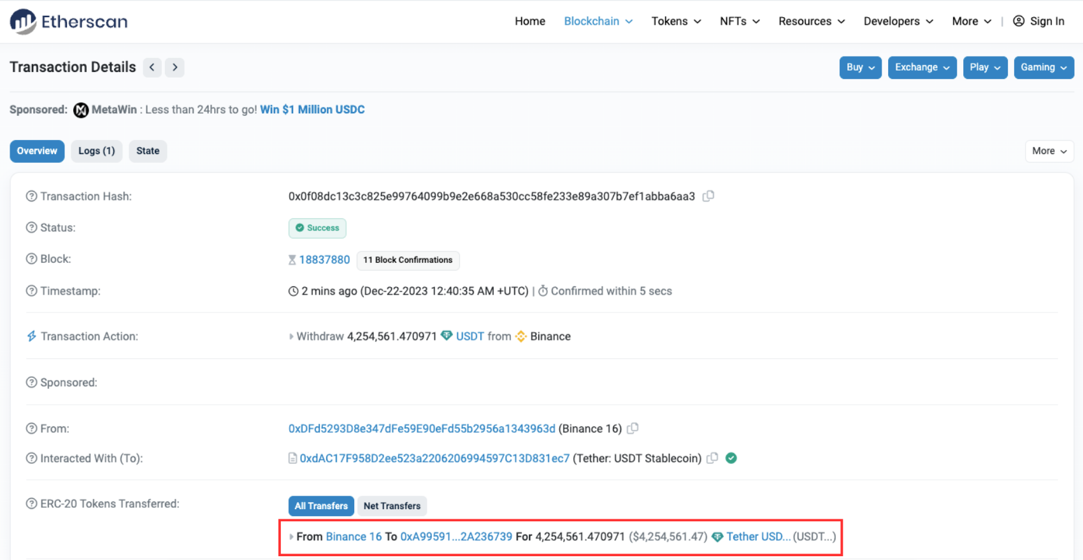Open Tether contract address 0xdAC17F95... link
Image resolution: width=1083 pixels, height=560 pixels.
[x=434, y=458]
